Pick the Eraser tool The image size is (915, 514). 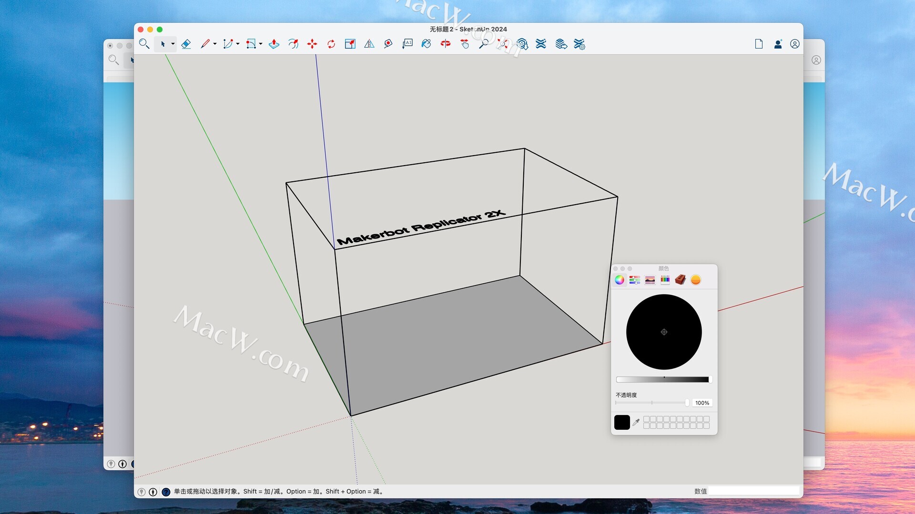click(186, 44)
